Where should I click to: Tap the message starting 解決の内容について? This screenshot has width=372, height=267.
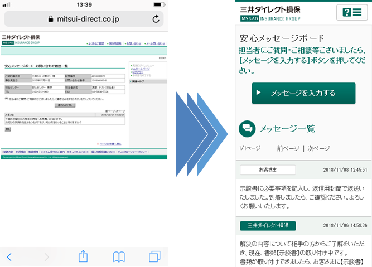302,253
